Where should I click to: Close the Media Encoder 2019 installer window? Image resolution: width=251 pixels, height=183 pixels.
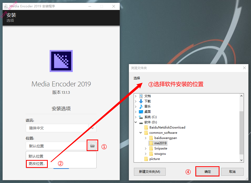(x=114, y=6)
